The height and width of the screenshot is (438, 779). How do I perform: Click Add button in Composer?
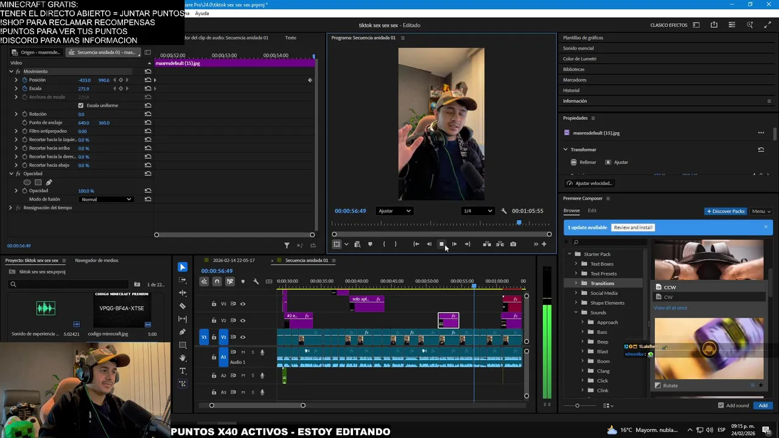coord(763,405)
